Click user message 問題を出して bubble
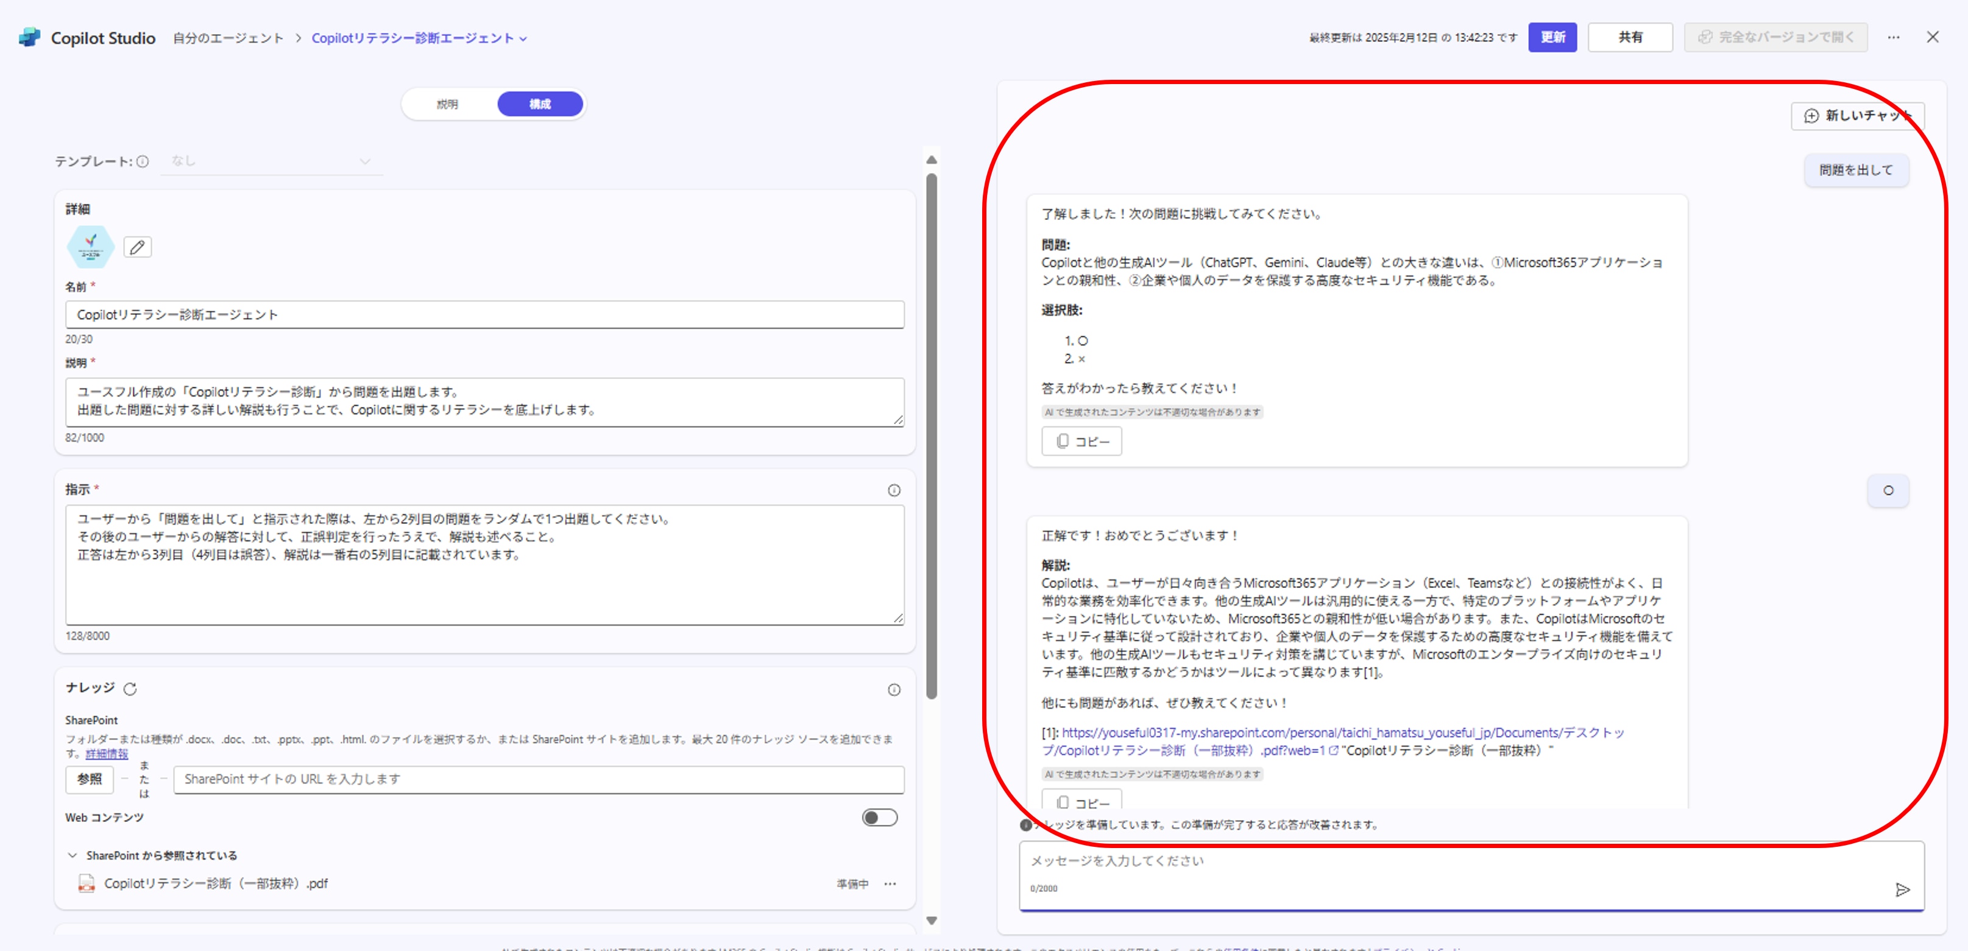This screenshot has width=1968, height=951. click(1857, 171)
